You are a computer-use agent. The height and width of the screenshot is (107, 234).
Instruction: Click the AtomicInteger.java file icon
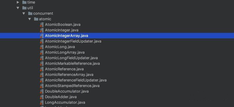click(41, 30)
